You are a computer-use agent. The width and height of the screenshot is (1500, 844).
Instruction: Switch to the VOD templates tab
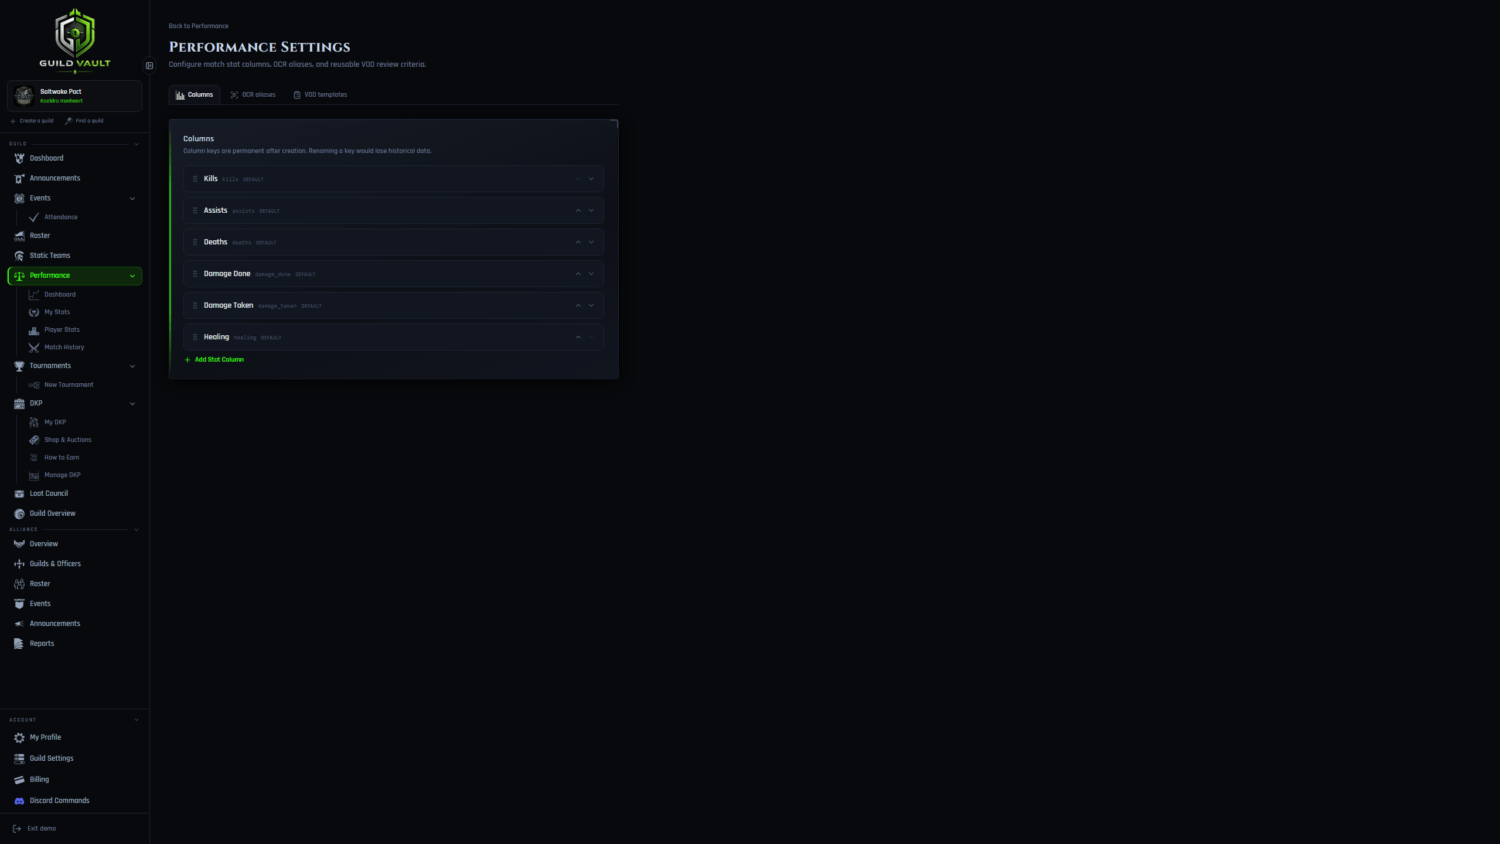tap(321, 95)
